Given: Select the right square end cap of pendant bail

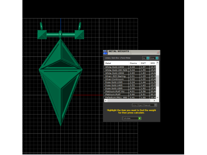Looking at the screenshot, I should tap(79, 34).
